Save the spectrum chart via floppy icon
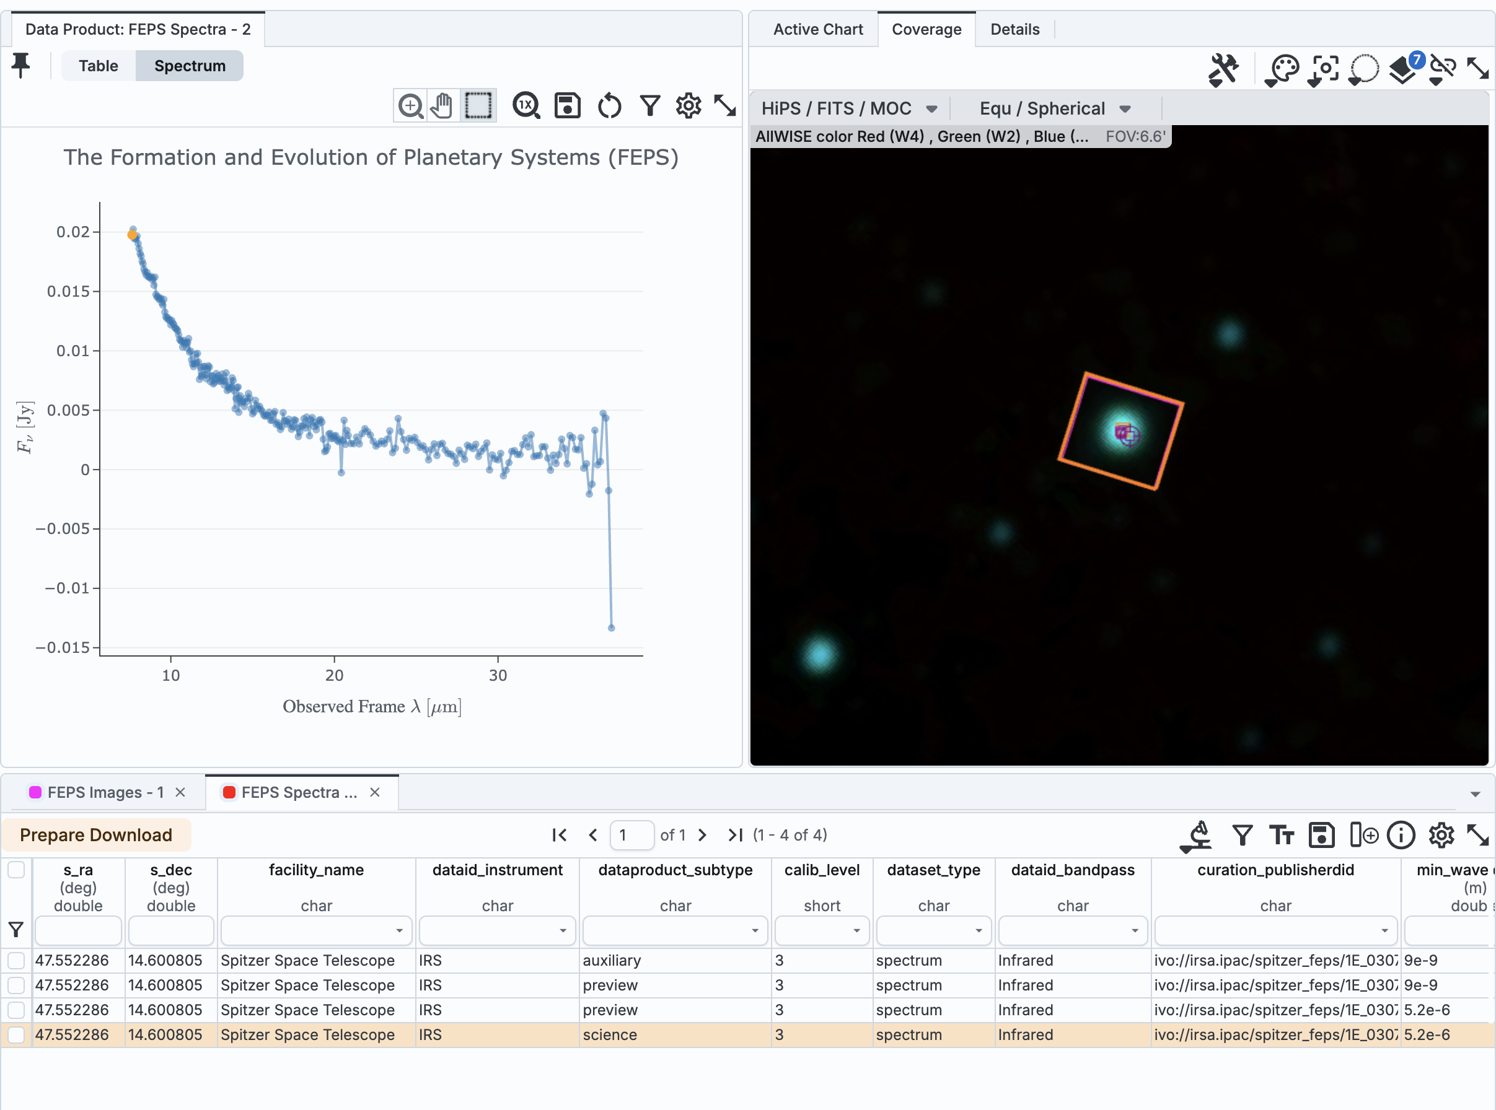The width and height of the screenshot is (1496, 1110). pos(567,106)
